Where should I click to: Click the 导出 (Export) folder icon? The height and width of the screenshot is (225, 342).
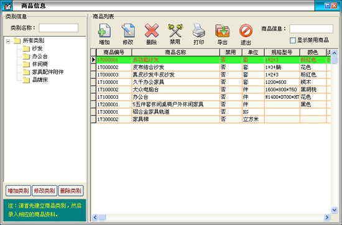tap(222, 30)
